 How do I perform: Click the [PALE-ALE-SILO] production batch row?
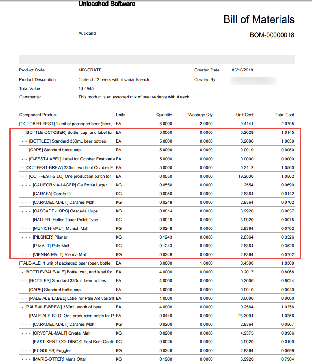point(156,316)
